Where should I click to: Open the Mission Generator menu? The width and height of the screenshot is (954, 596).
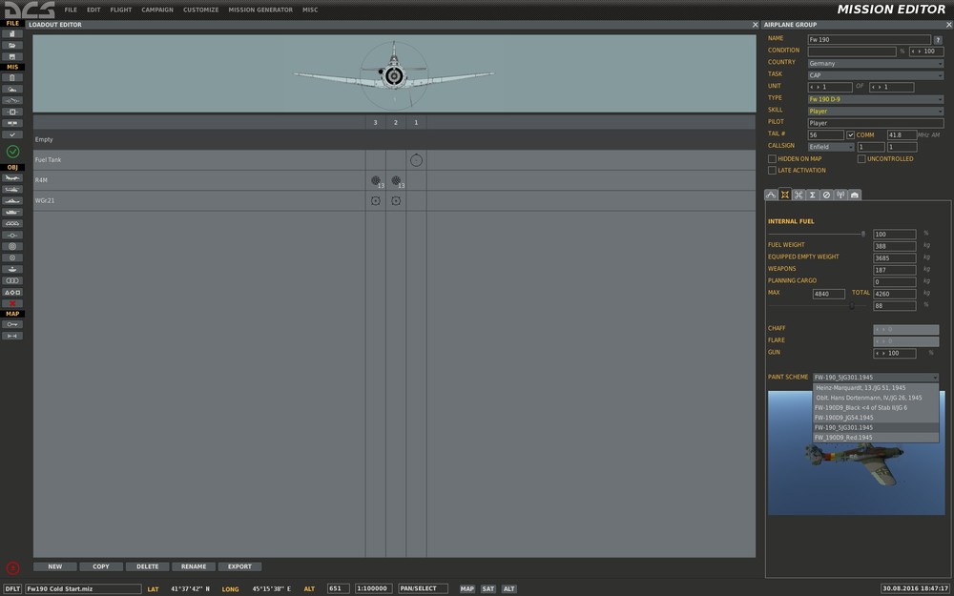click(x=260, y=10)
